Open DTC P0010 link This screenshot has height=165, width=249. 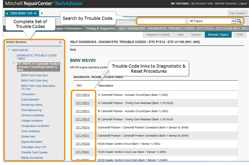coord(82,95)
